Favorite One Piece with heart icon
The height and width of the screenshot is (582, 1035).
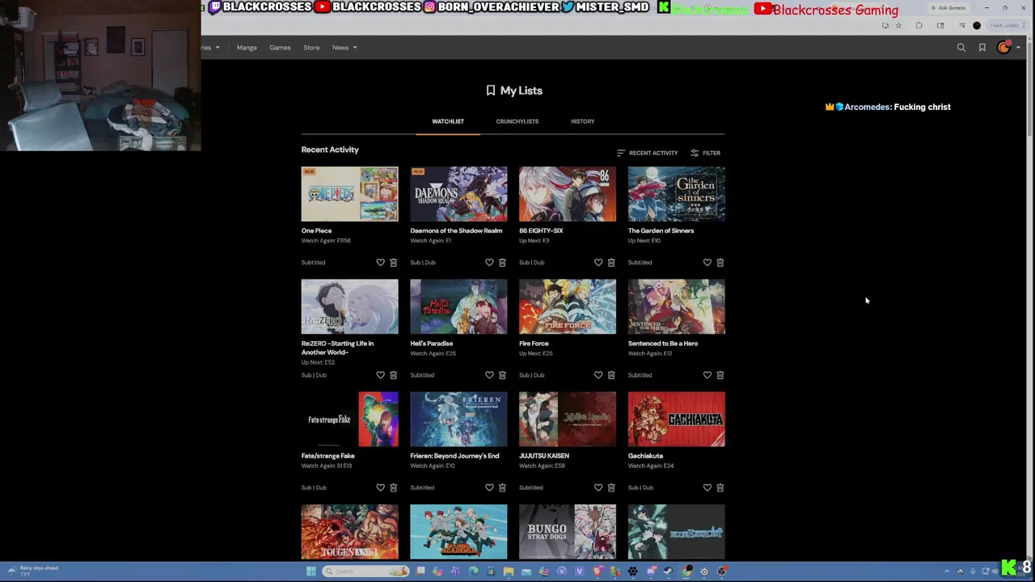point(380,263)
